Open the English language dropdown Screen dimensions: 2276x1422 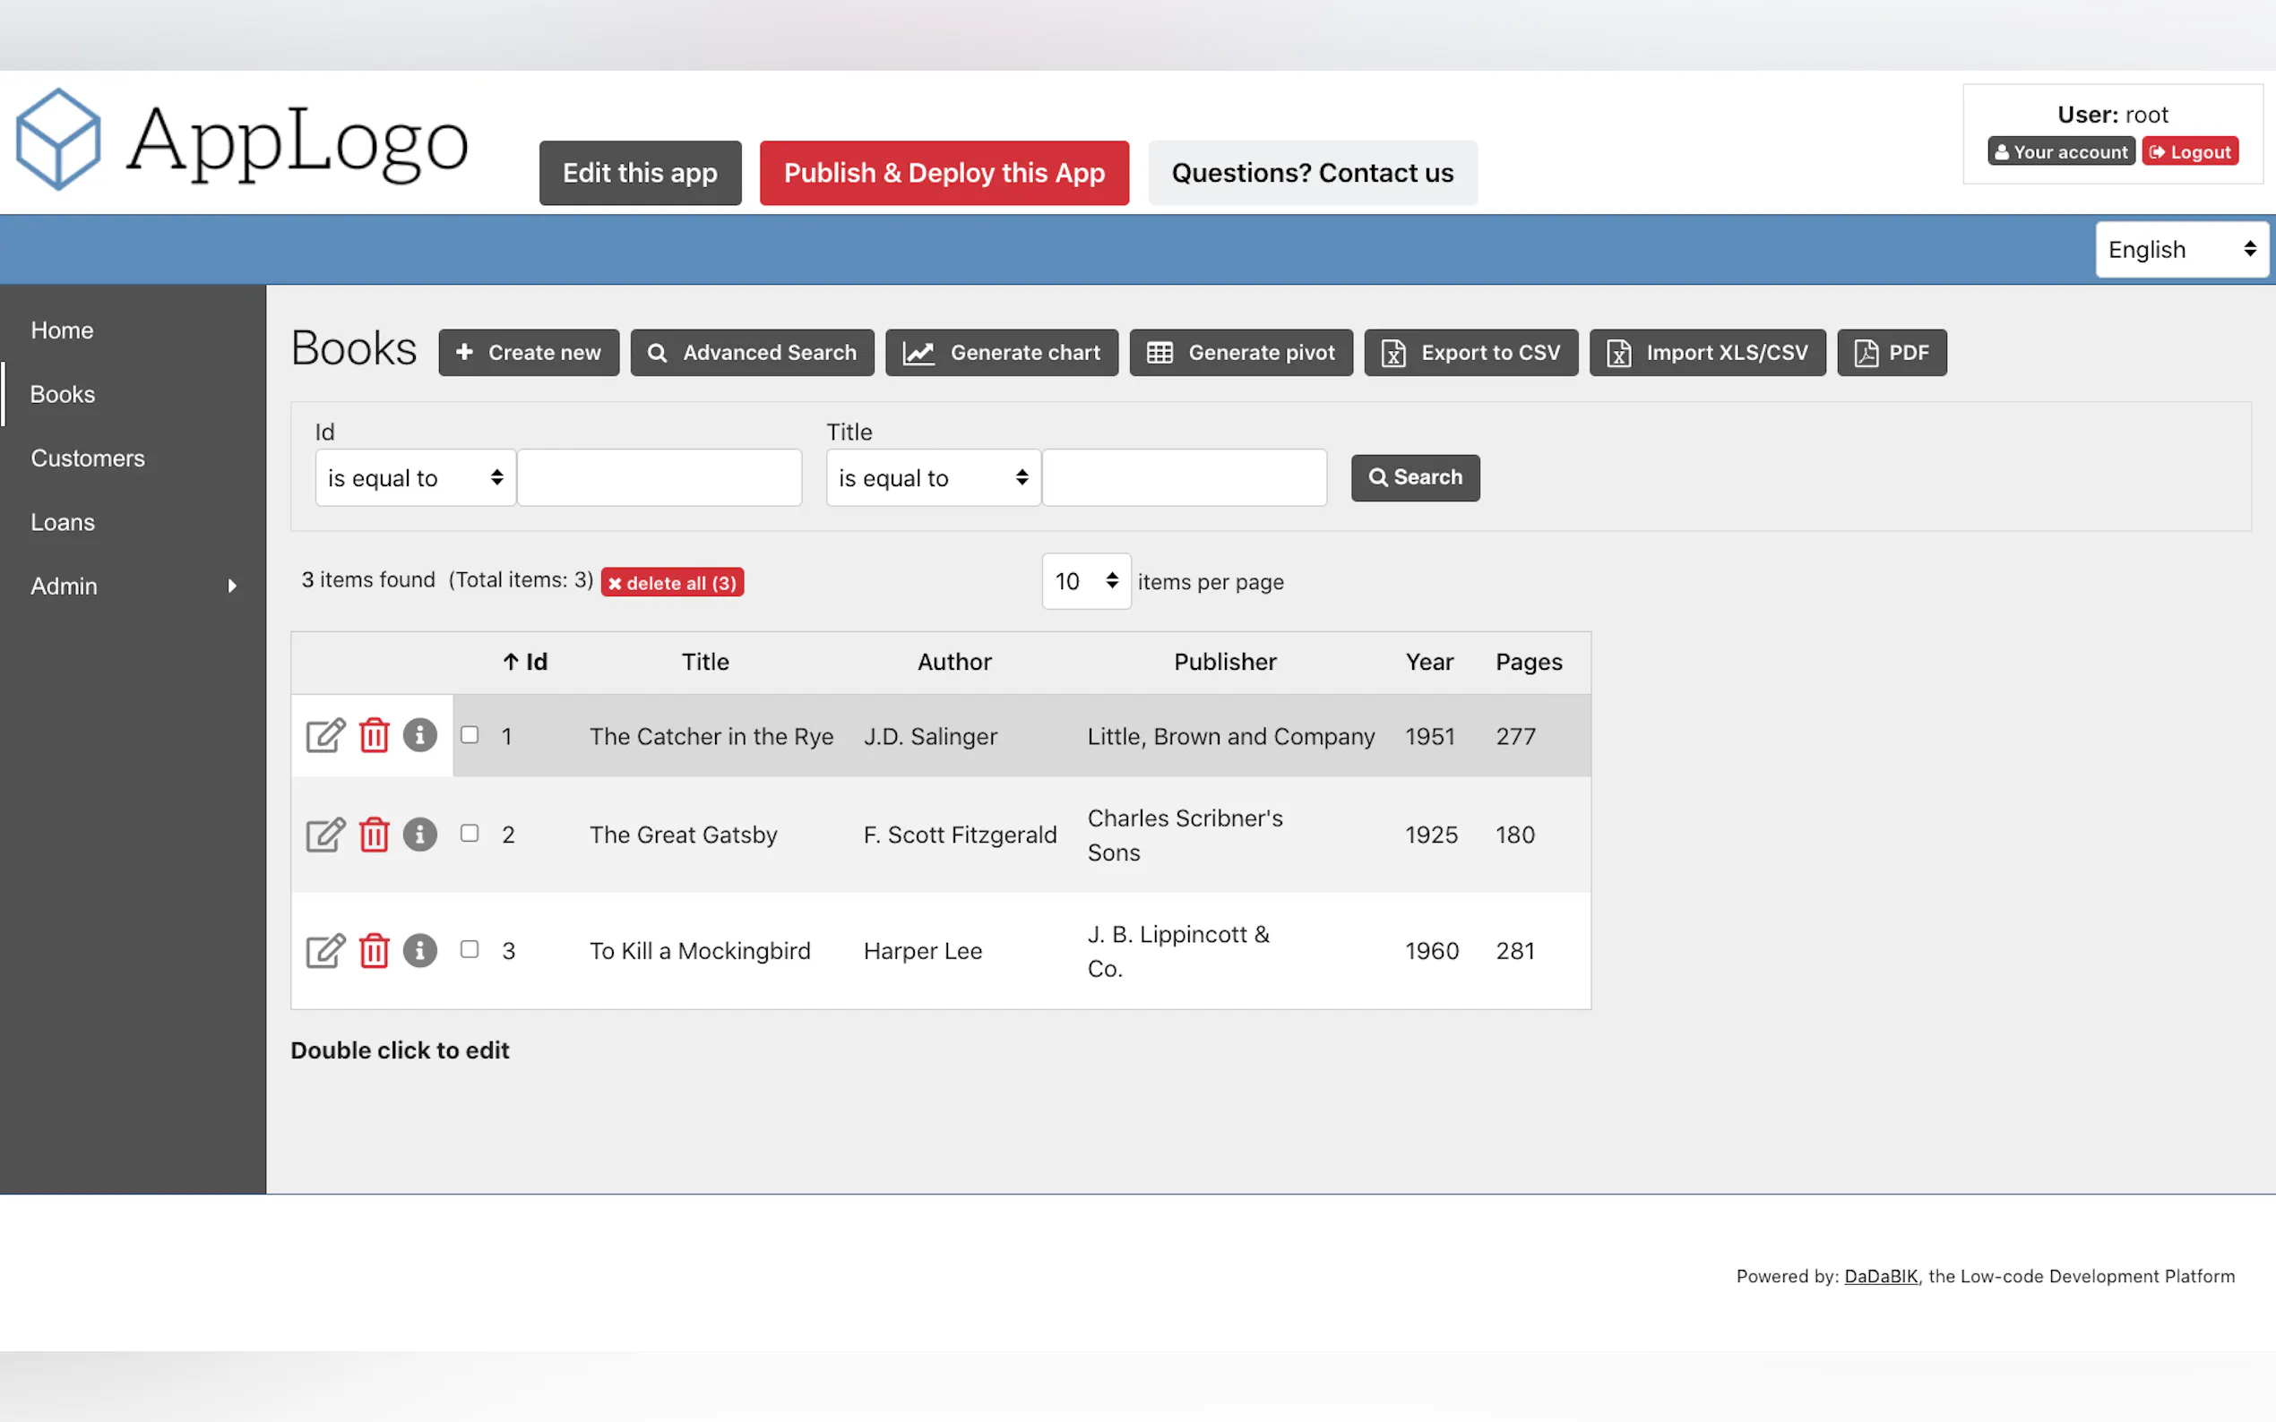2181,249
